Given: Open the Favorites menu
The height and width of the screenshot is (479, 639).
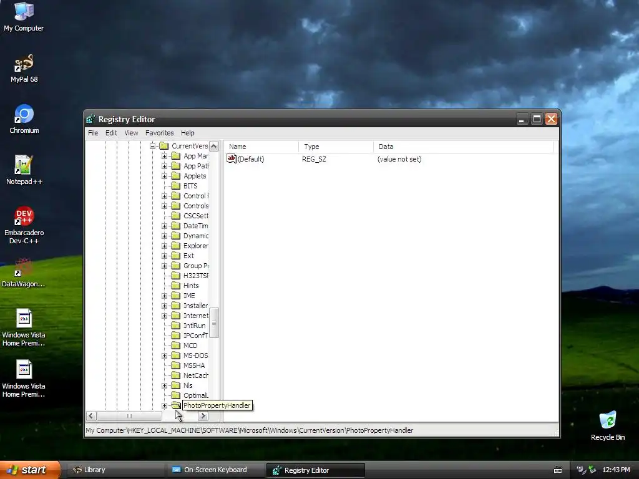Looking at the screenshot, I should (159, 133).
